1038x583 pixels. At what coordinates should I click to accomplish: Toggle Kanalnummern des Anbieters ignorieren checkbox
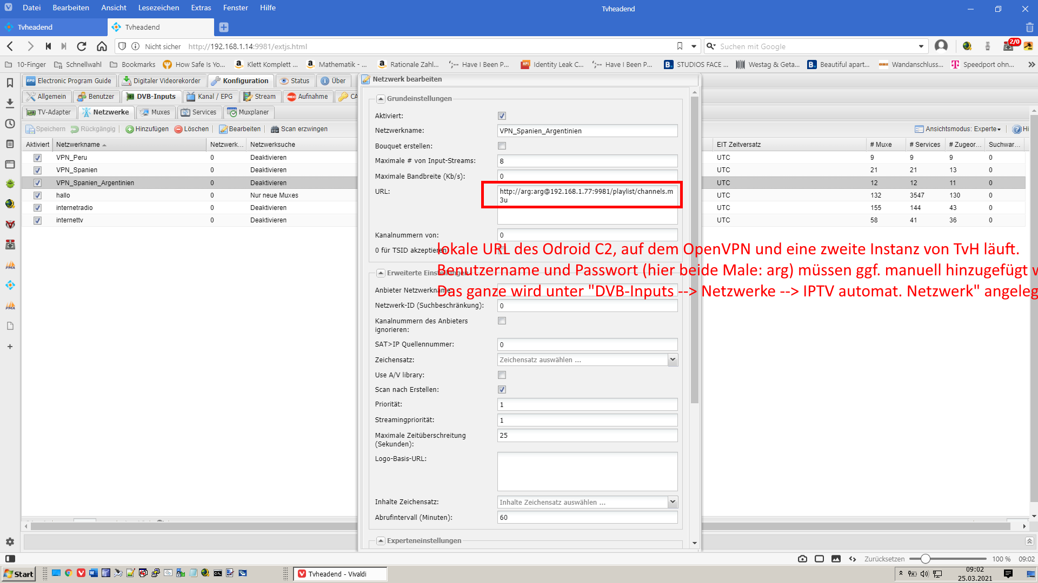[502, 321]
